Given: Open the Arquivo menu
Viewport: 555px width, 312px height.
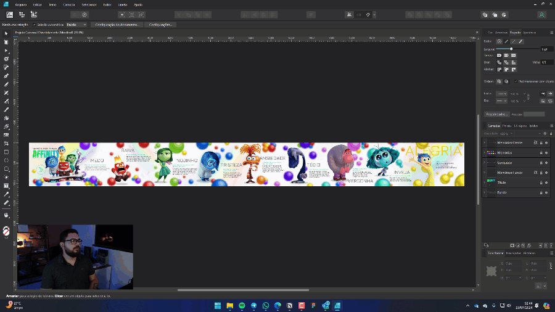Looking at the screenshot, I should click(x=21, y=4).
